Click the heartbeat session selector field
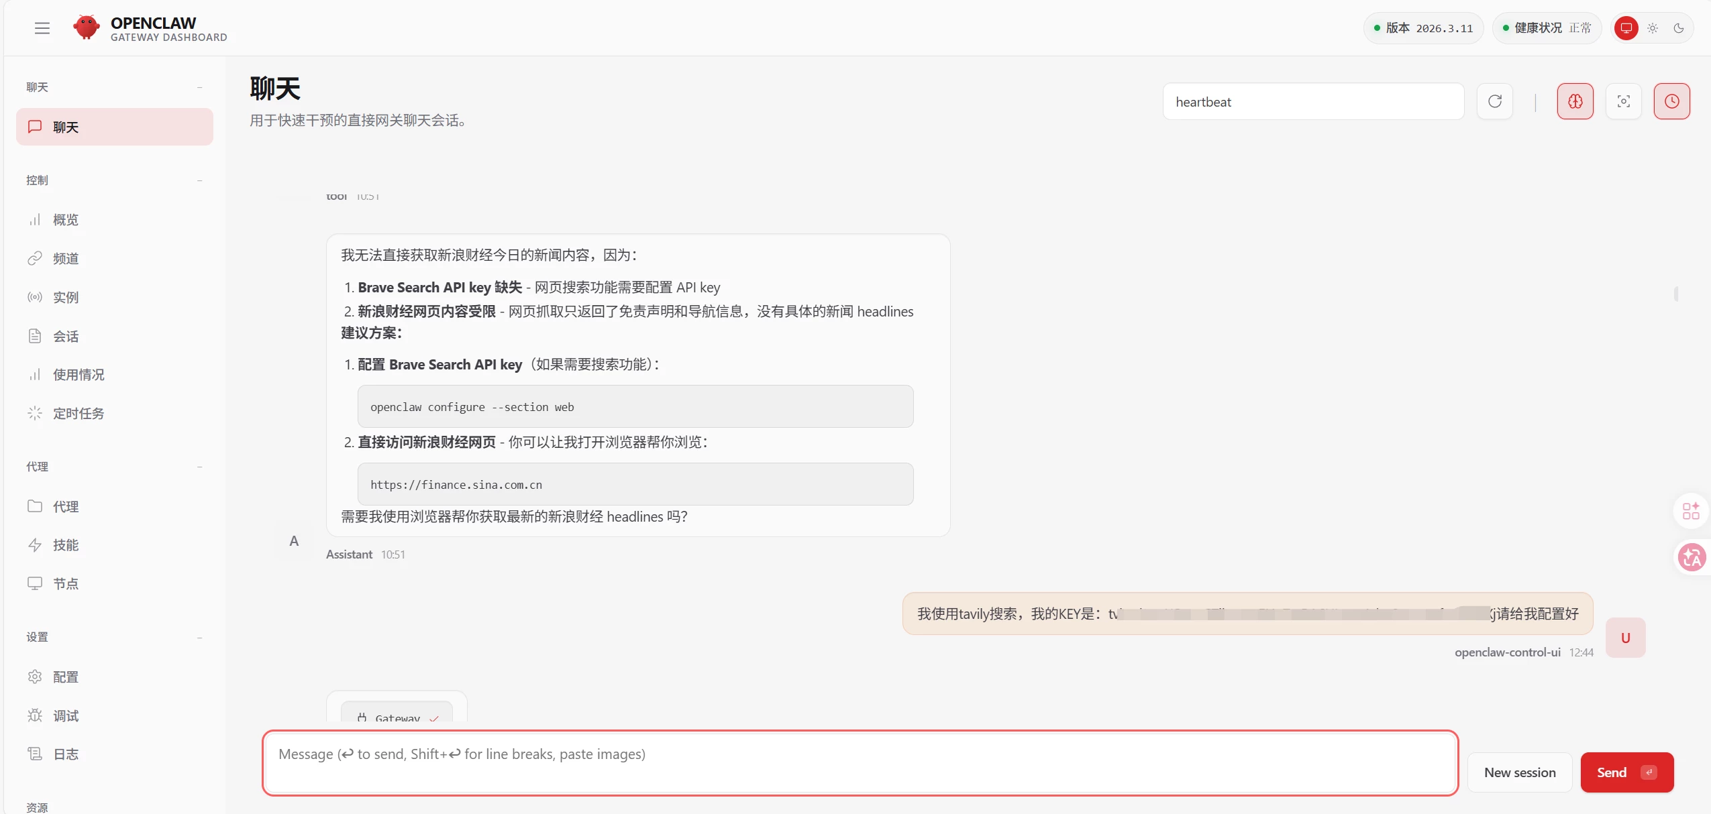1711x814 pixels. coord(1312,102)
